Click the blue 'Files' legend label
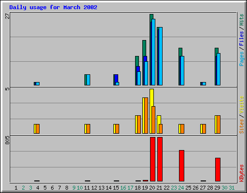Image resolution: width=247 pixels, height=193 pixels. [241, 38]
